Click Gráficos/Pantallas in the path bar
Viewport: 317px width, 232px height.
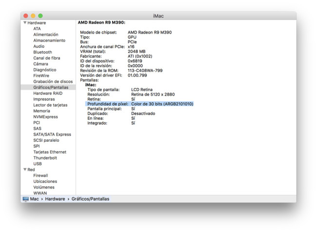click(90, 199)
